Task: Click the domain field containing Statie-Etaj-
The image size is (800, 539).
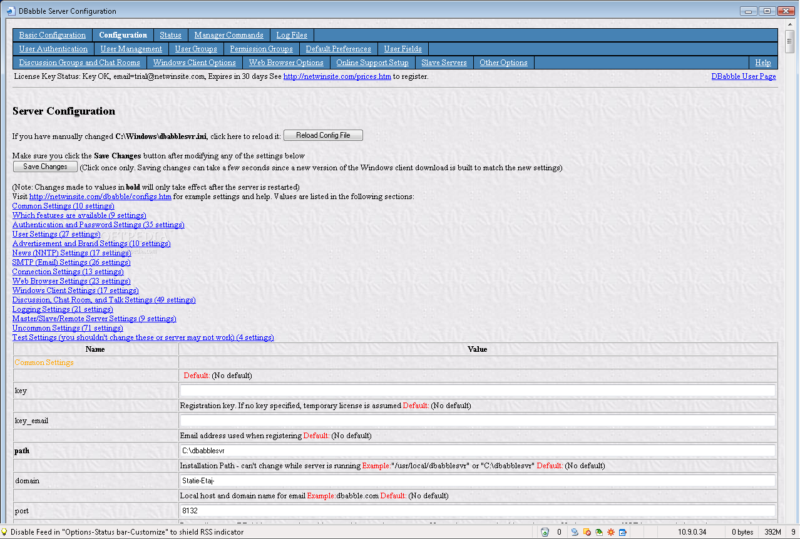Action: [x=478, y=481]
